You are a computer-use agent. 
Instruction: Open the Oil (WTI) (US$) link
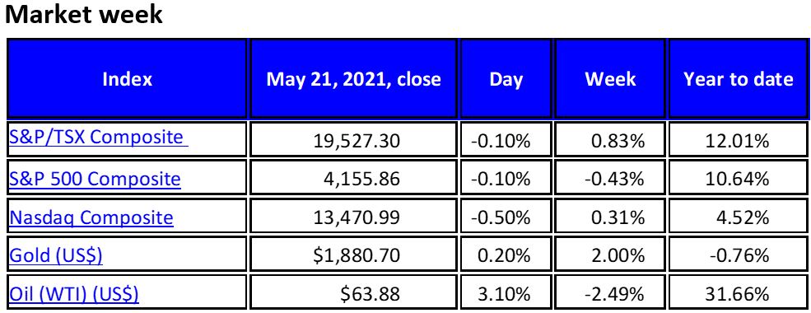pos(74,294)
